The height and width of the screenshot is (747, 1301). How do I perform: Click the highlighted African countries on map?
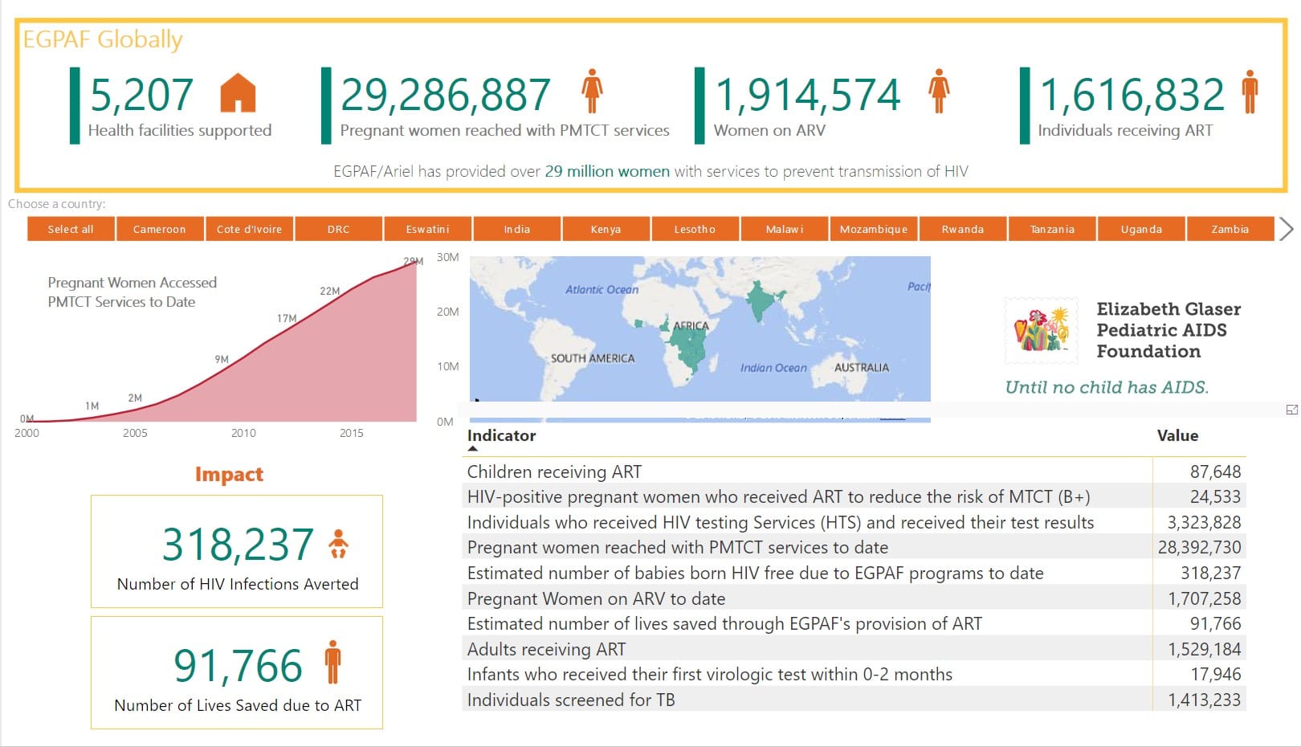click(x=687, y=347)
